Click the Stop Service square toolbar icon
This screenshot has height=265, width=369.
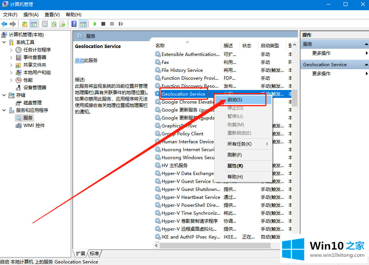103,24
